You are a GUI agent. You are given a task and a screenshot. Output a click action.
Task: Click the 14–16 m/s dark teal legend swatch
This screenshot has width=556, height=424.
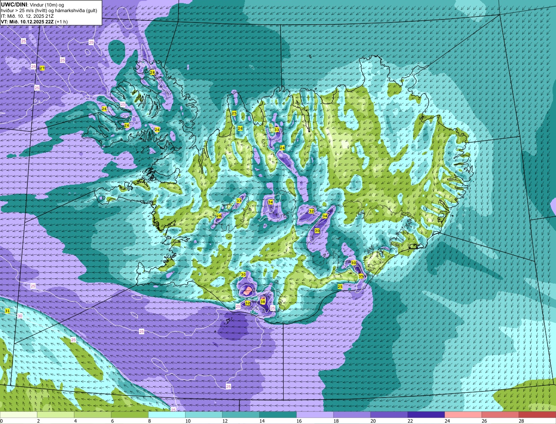tap(278, 414)
